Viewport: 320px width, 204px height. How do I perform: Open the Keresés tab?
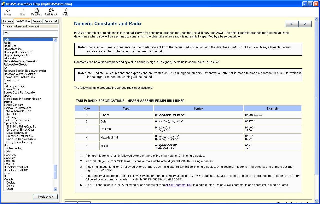pos(37,21)
